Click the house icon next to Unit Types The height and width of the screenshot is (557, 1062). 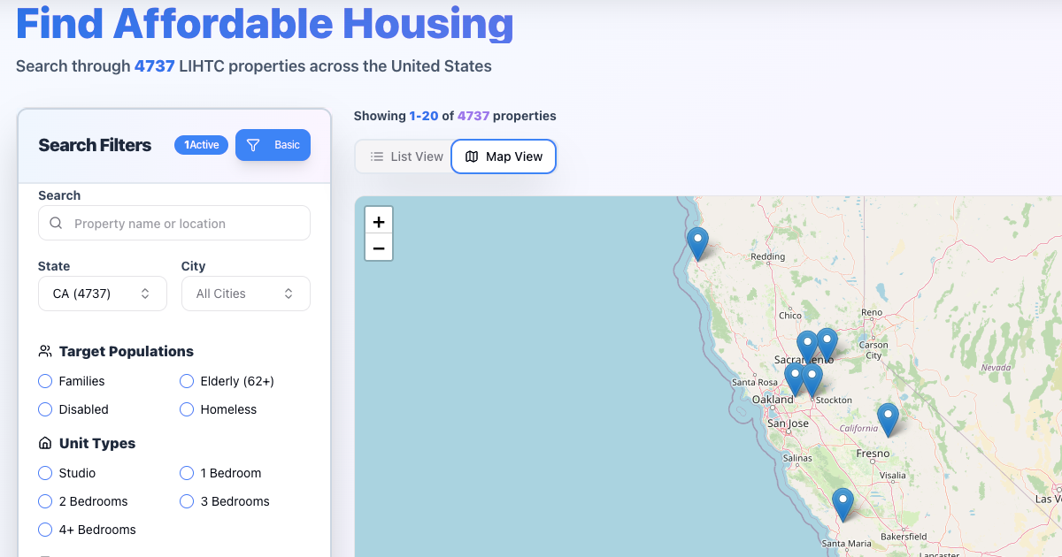[x=44, y=442]
